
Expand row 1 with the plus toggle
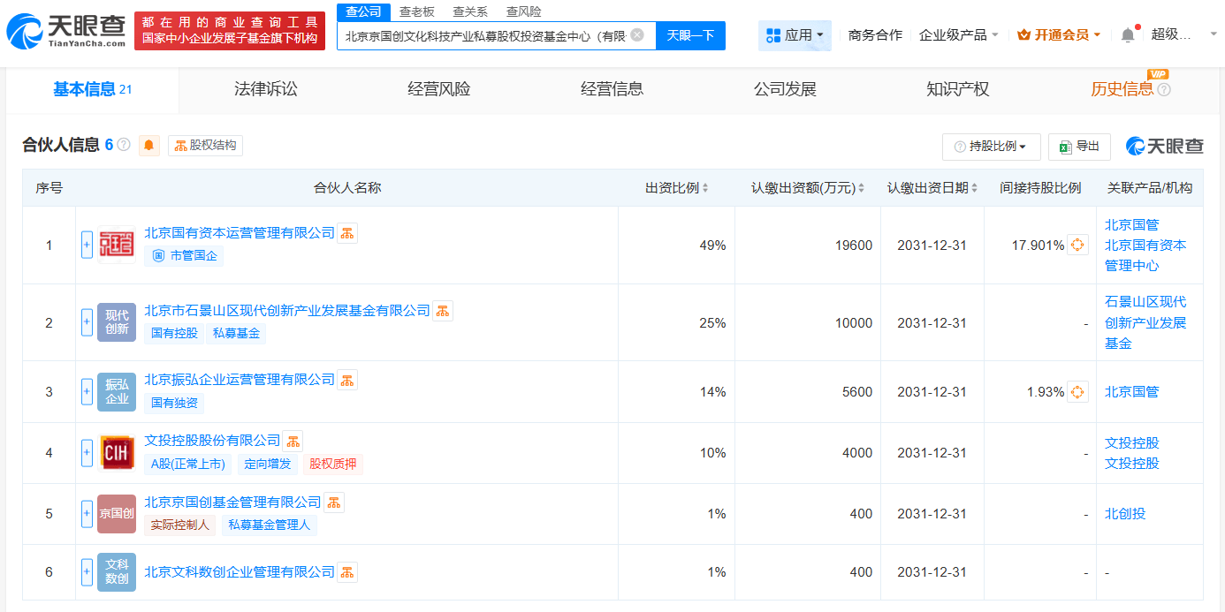point(87,245)
